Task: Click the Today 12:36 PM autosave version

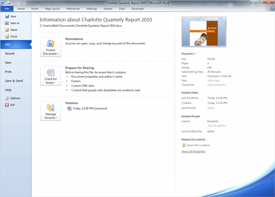Action: coord(90,109)
